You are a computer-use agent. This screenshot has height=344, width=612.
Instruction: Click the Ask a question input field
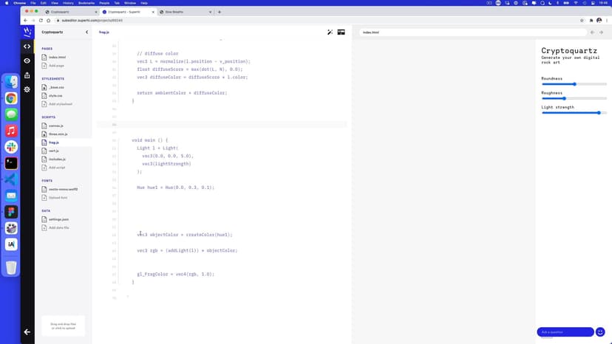click(565, 332)
